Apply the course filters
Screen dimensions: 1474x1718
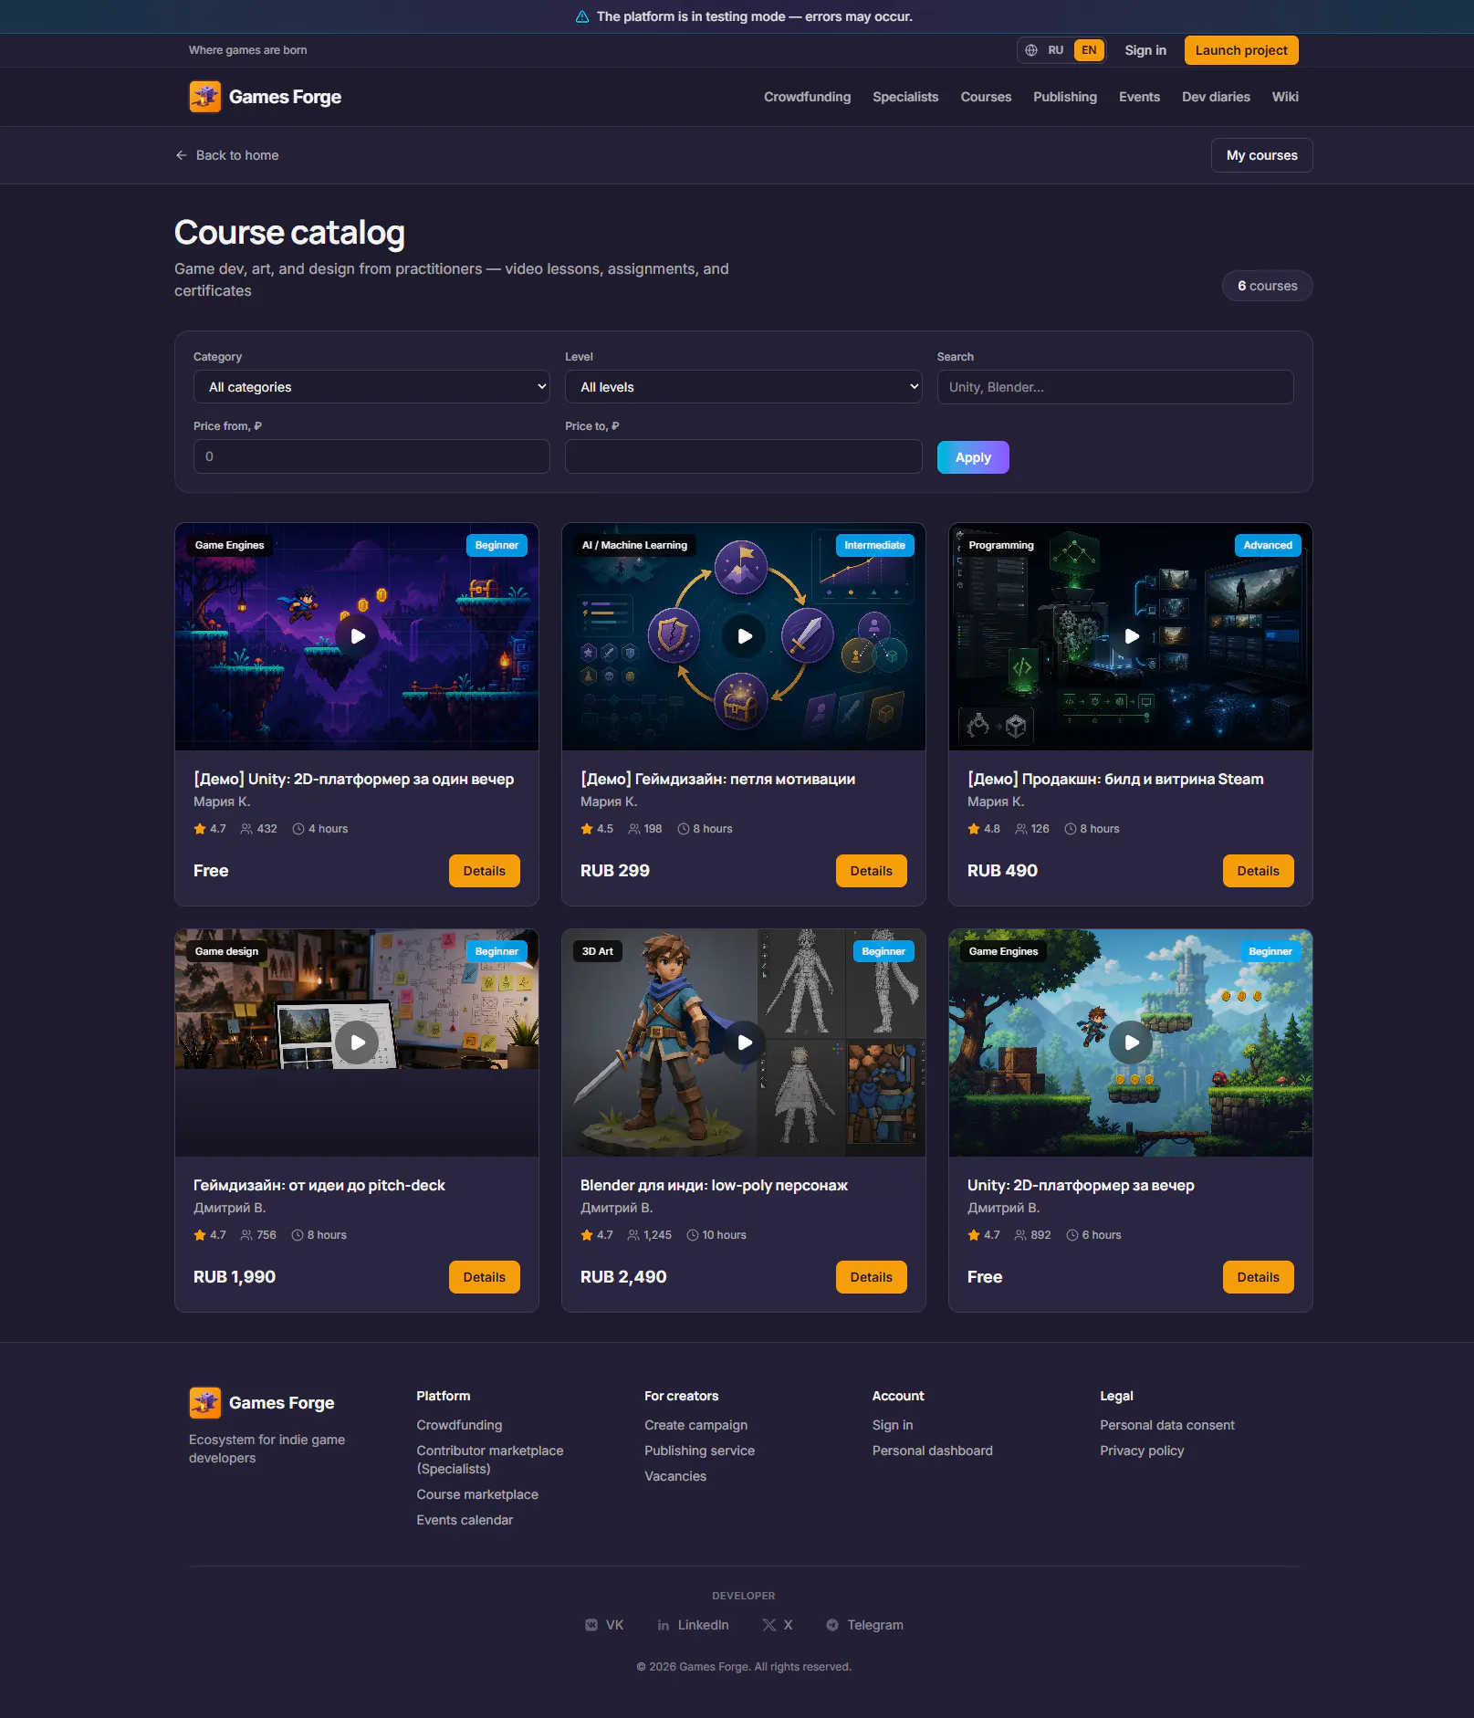pyautogui.click(x=973, y=457)
